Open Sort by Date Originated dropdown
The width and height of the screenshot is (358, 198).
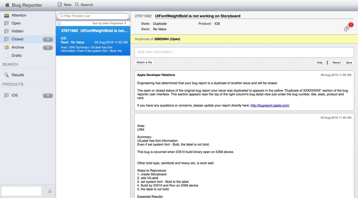coord(109,23)
